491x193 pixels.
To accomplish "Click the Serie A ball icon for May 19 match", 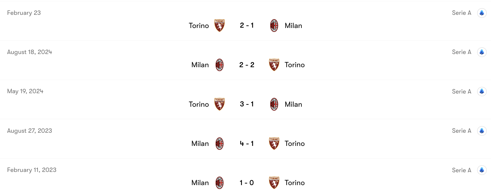I will pyautogui.click(x=482, y=91).
